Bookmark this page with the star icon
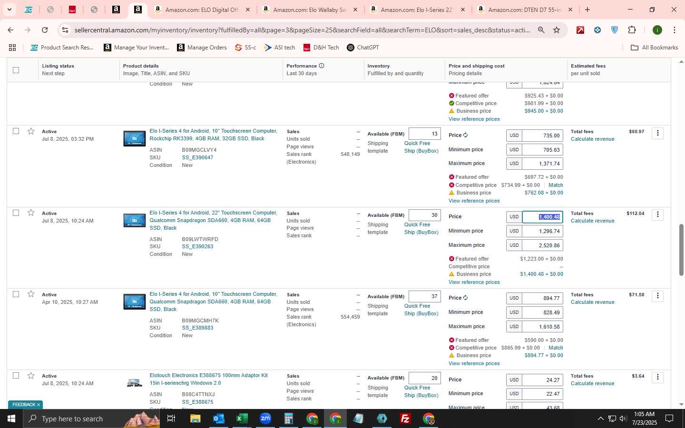This screenshot has width=685, height=428. coord(557,30)
